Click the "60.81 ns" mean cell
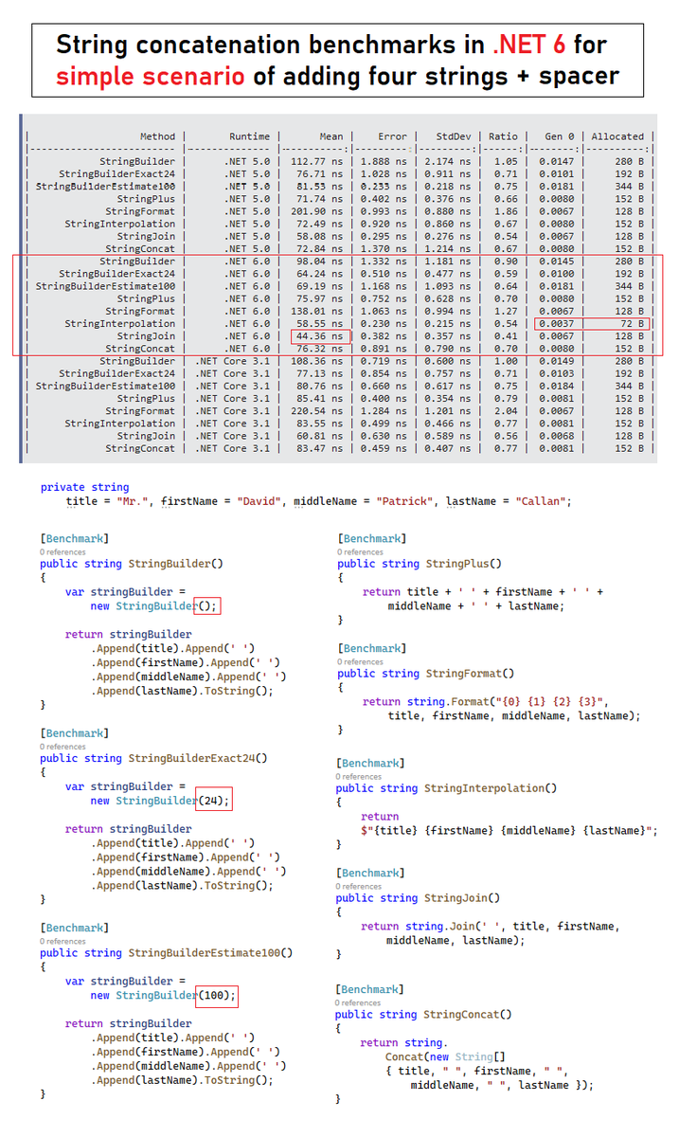679x1137 pixels. point(321,435)
